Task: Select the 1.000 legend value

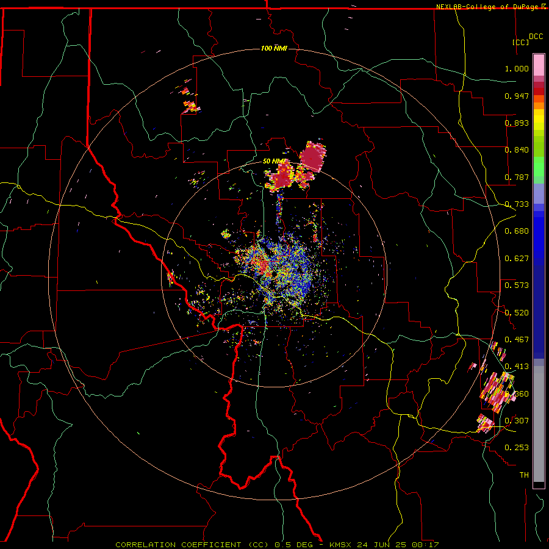Action: [x=517, y=68]
